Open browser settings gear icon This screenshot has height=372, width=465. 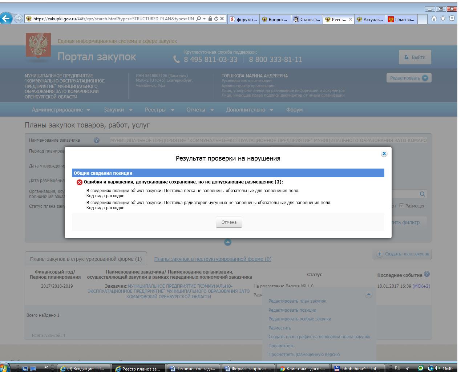(x=452, y=19)
